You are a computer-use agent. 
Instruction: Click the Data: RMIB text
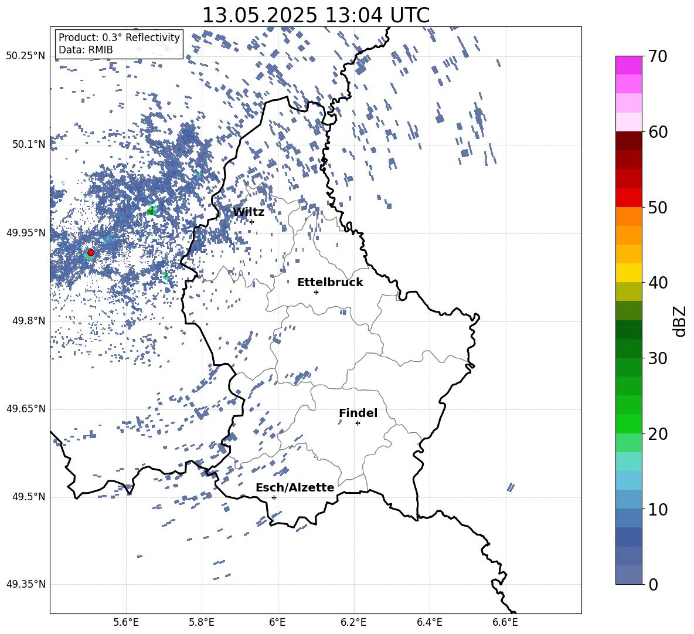[86, 50]
